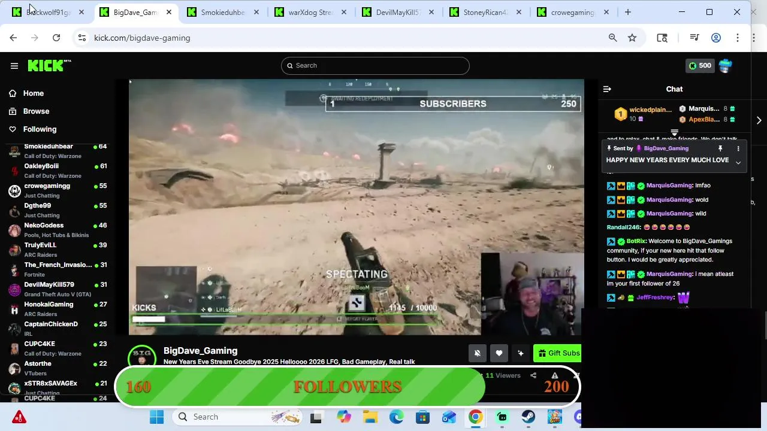Click the KICK logo
767x431 pixels.
[x=49, y=65]
